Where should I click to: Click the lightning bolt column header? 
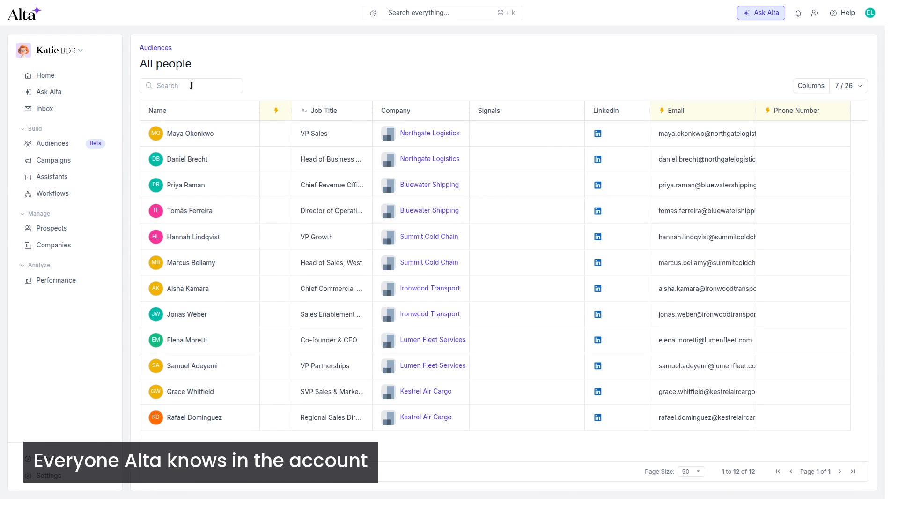point(276,111)
